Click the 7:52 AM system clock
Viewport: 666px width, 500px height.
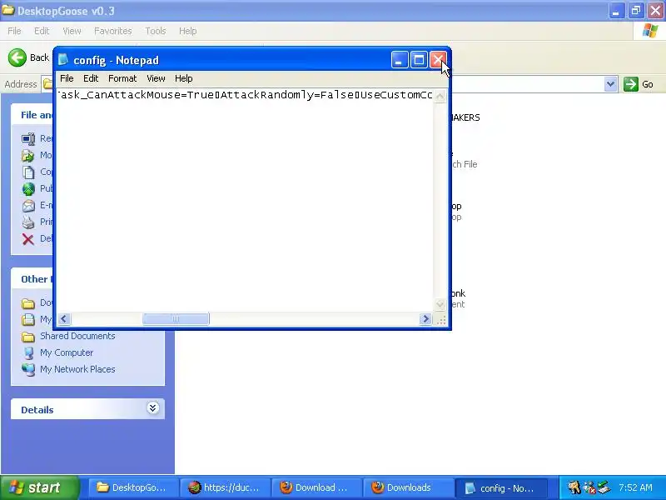pyautogui.click(x=635, y=487)
